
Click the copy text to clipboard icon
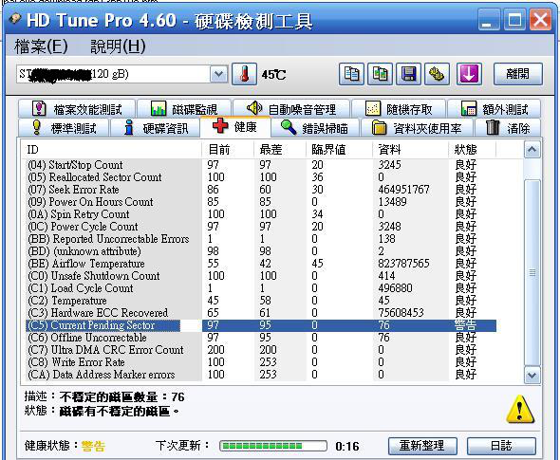pyautogui.click(x=351, y=74)
